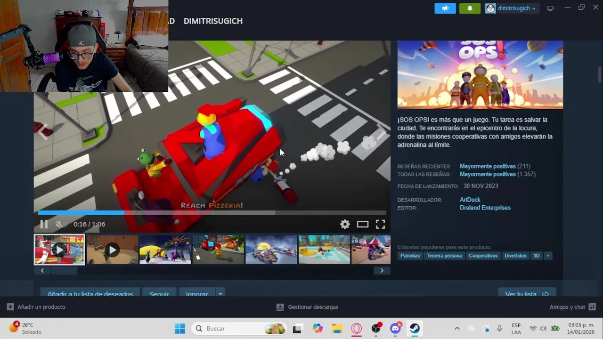Open the green notifications bell
The height and width of the screenshot is (339, 603).
click(x=470, y=8)
